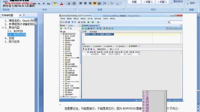Collapse the 3、具体内容 heading node

(3, 28)
